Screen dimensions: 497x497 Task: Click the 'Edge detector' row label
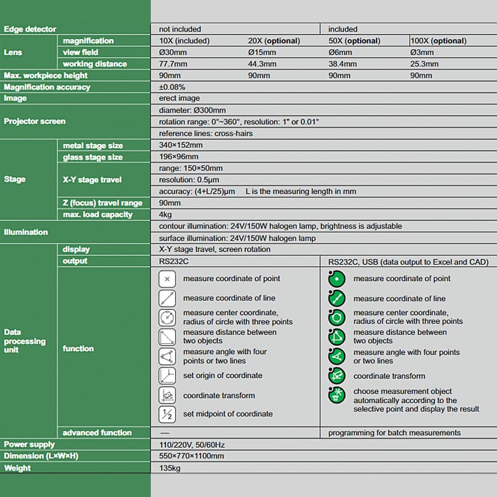tap(30, 29)
